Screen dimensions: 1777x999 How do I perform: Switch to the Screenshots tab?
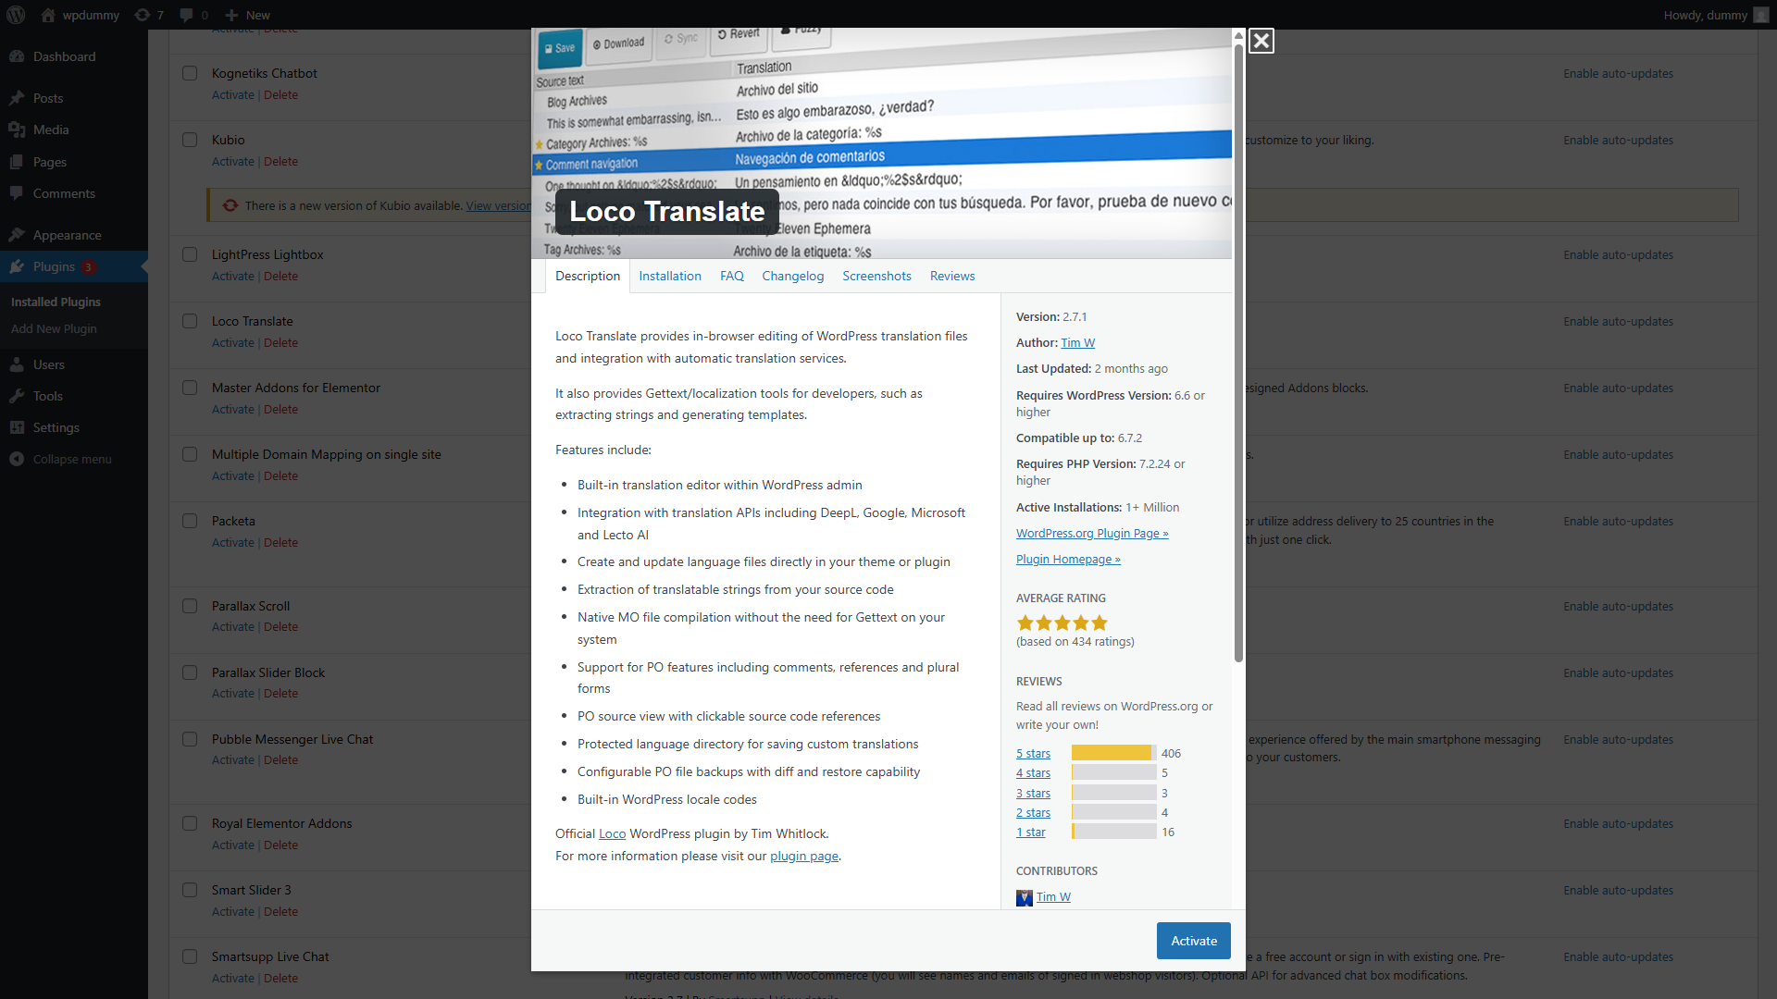876,276
